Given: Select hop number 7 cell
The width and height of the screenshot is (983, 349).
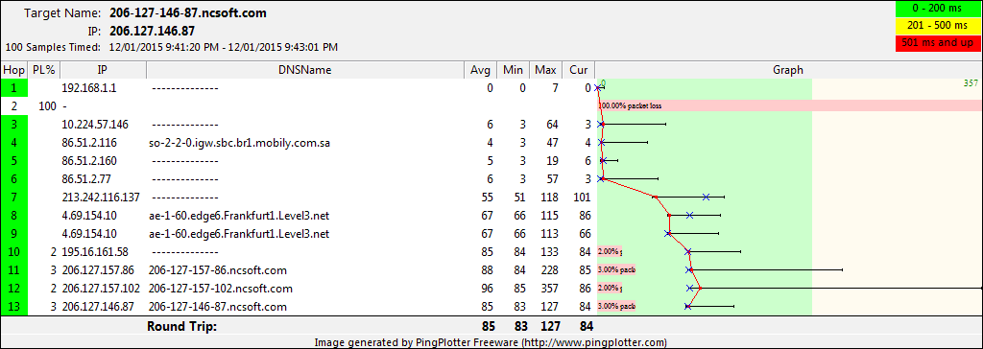Looking at the screenshot, I should click(x=13, y=198).
